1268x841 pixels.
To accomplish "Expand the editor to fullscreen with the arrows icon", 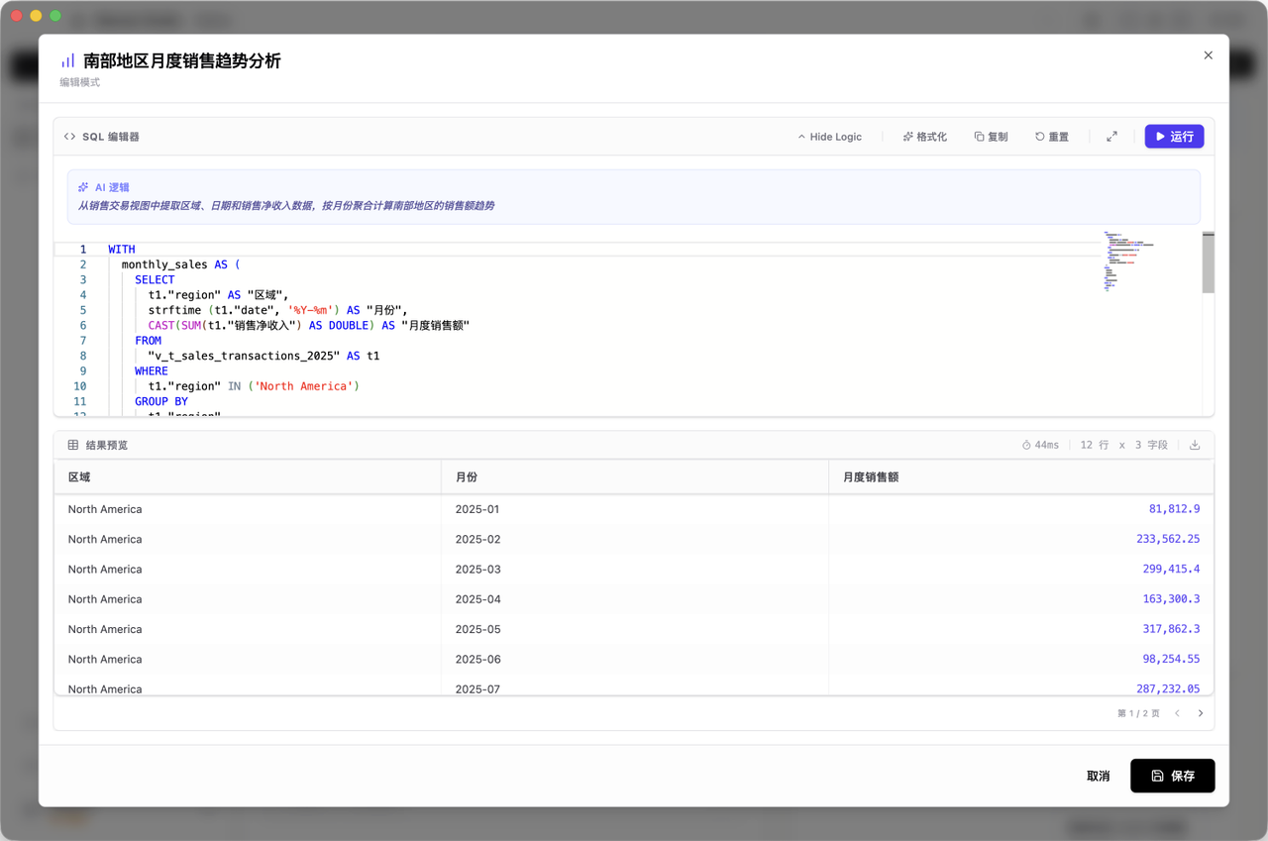I will coord(1111,137).
